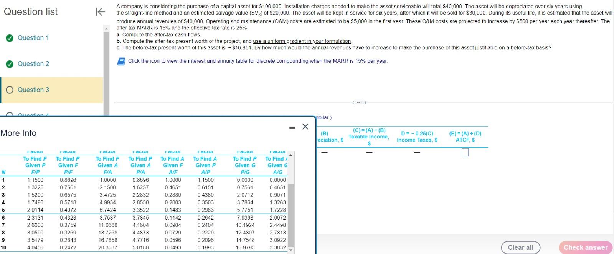This screenshot has width=614, height=254.
Task: Select P/G value 10.1924 in row 7
Action: pyautogui.click(x=245, y=225)
